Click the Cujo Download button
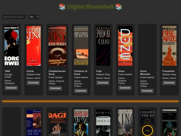Viewport: 181px width, 136px height. 103,83
